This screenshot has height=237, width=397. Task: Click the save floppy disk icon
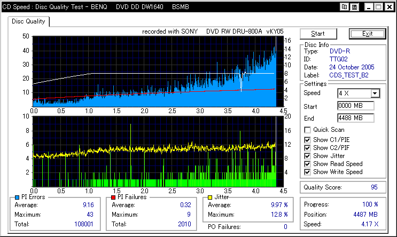pos(354,7)
